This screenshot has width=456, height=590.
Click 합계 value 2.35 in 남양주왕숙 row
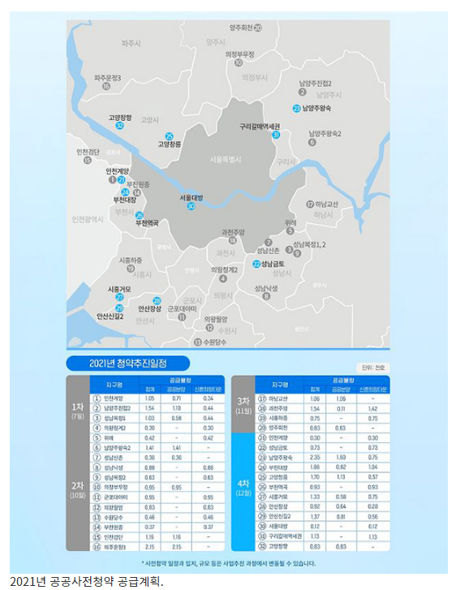315,458
